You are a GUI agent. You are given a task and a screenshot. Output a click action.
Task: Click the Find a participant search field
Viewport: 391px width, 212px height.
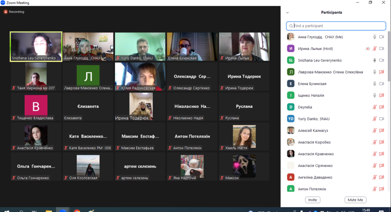coord(336,26)
